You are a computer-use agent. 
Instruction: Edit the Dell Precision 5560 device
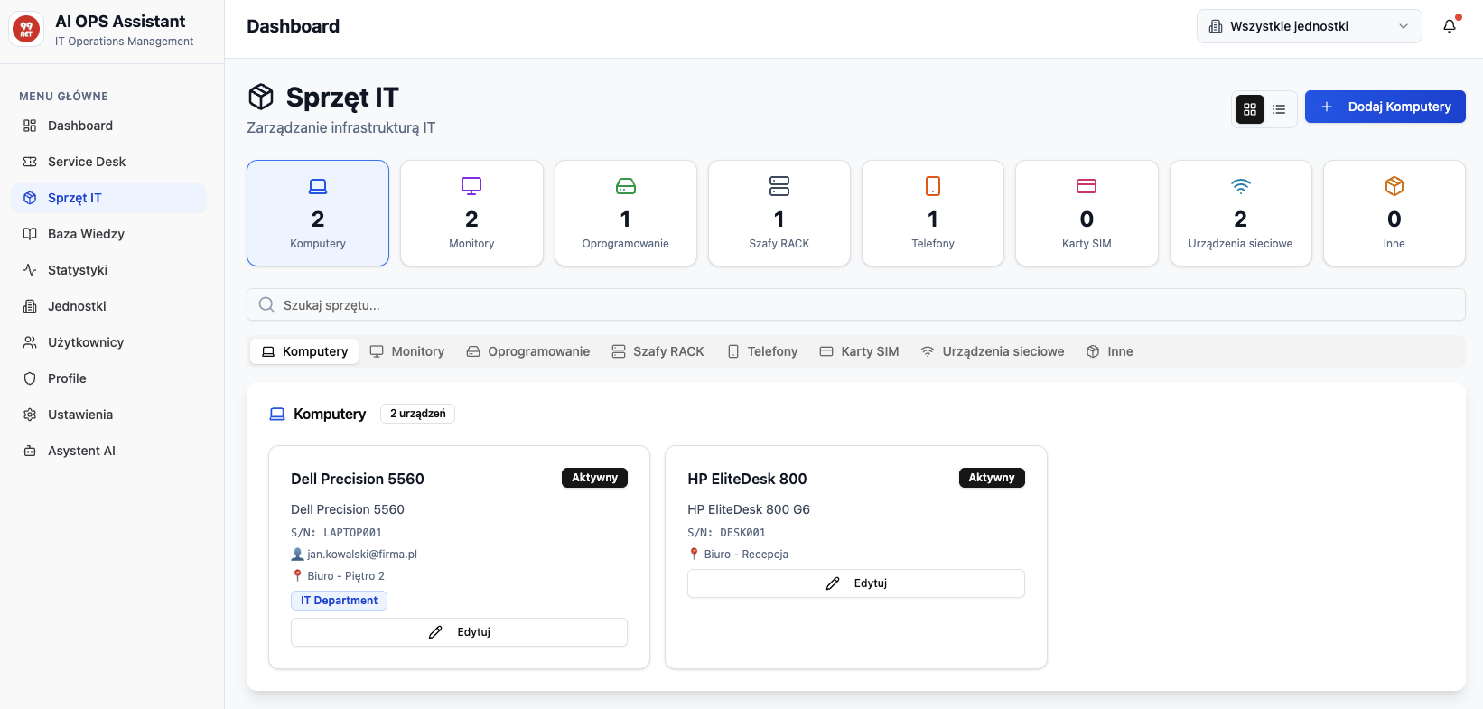tap(459, 632)
